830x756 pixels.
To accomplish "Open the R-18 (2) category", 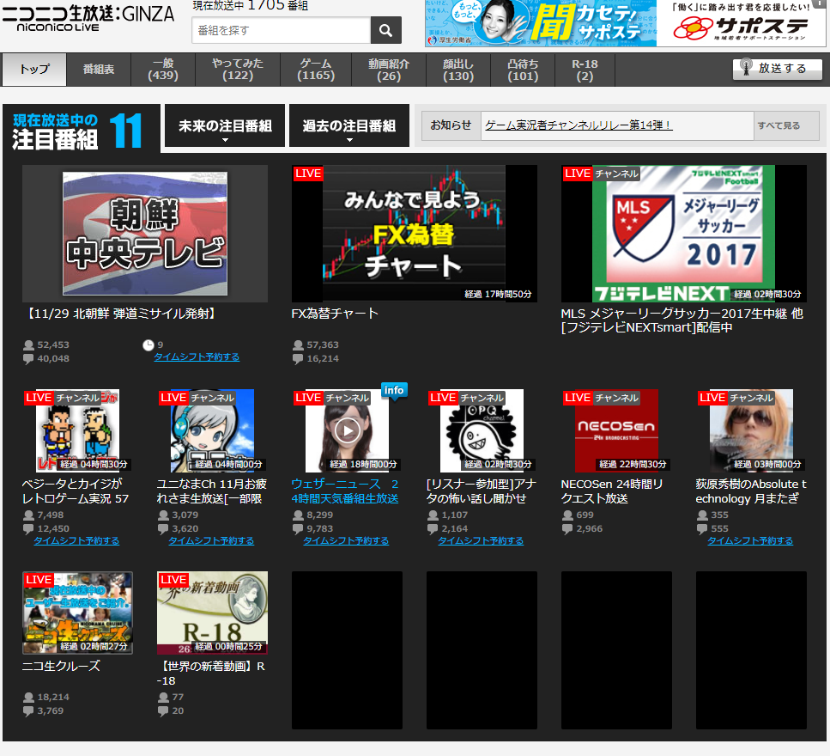I will point(585,70).
